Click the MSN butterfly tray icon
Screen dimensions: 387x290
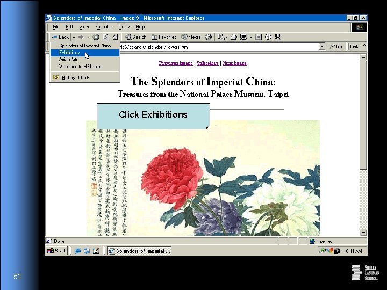329,251
